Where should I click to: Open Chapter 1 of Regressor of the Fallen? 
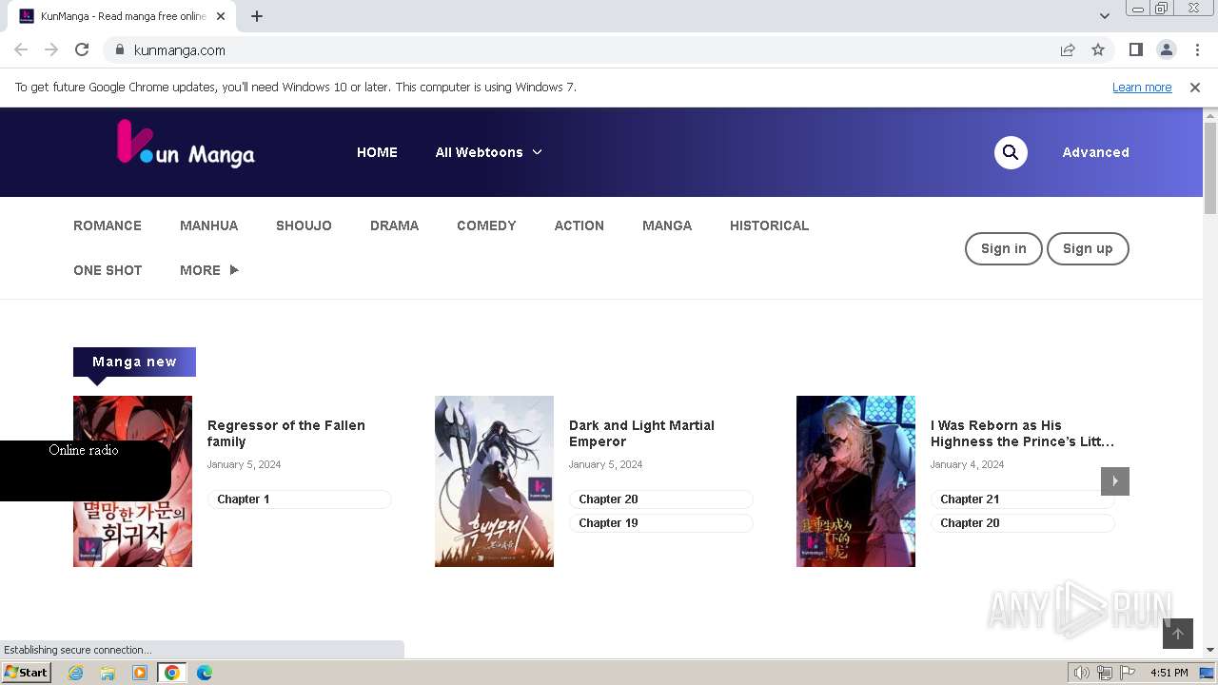tap(299, 499)
